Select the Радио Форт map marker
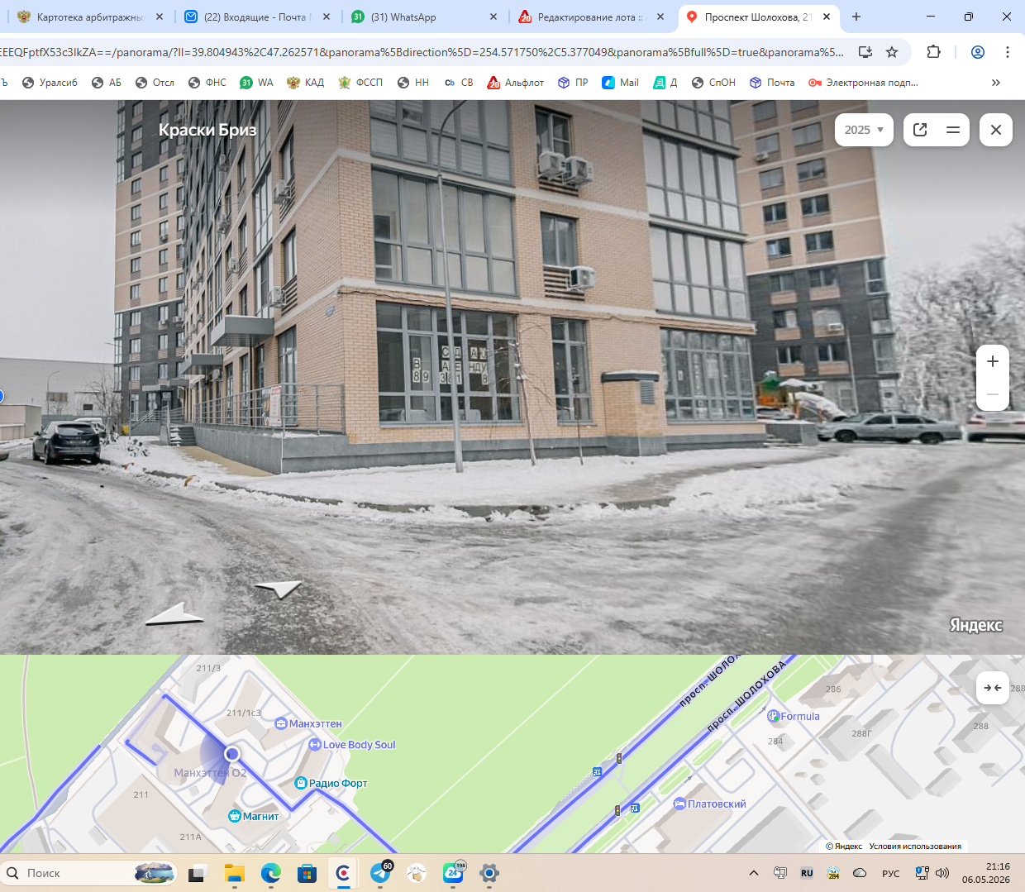The image size is (1025, 892). [331, 783]
